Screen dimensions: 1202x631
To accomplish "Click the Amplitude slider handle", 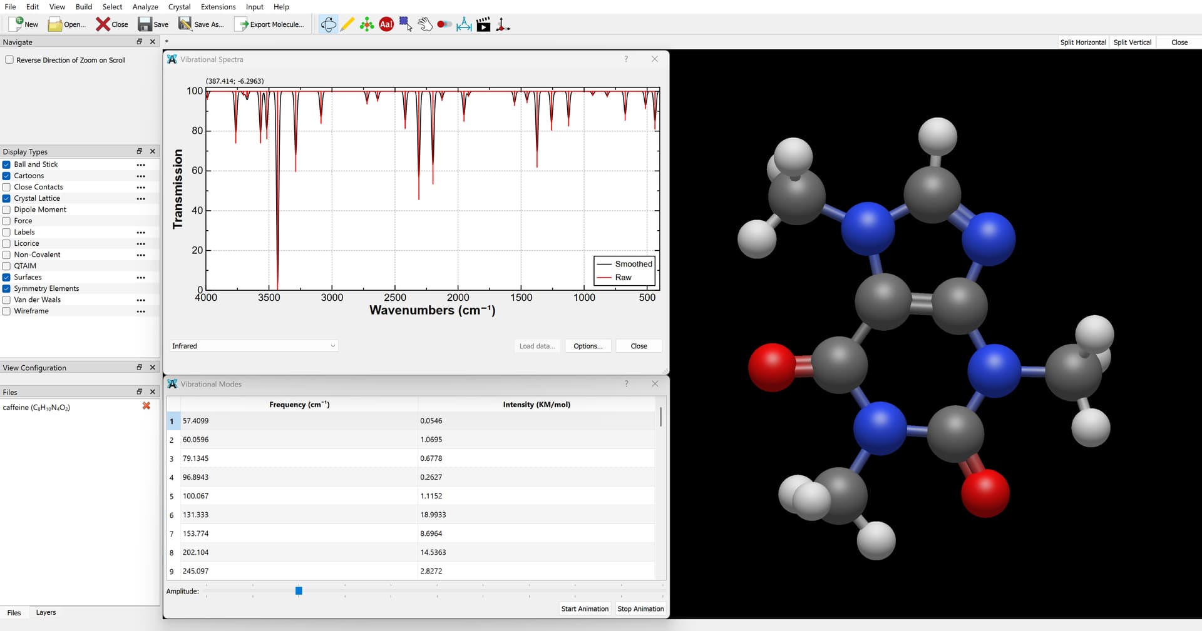I will [x=299, y=590].
